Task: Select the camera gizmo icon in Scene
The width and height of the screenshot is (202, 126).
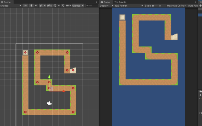Action: point(49,103)
